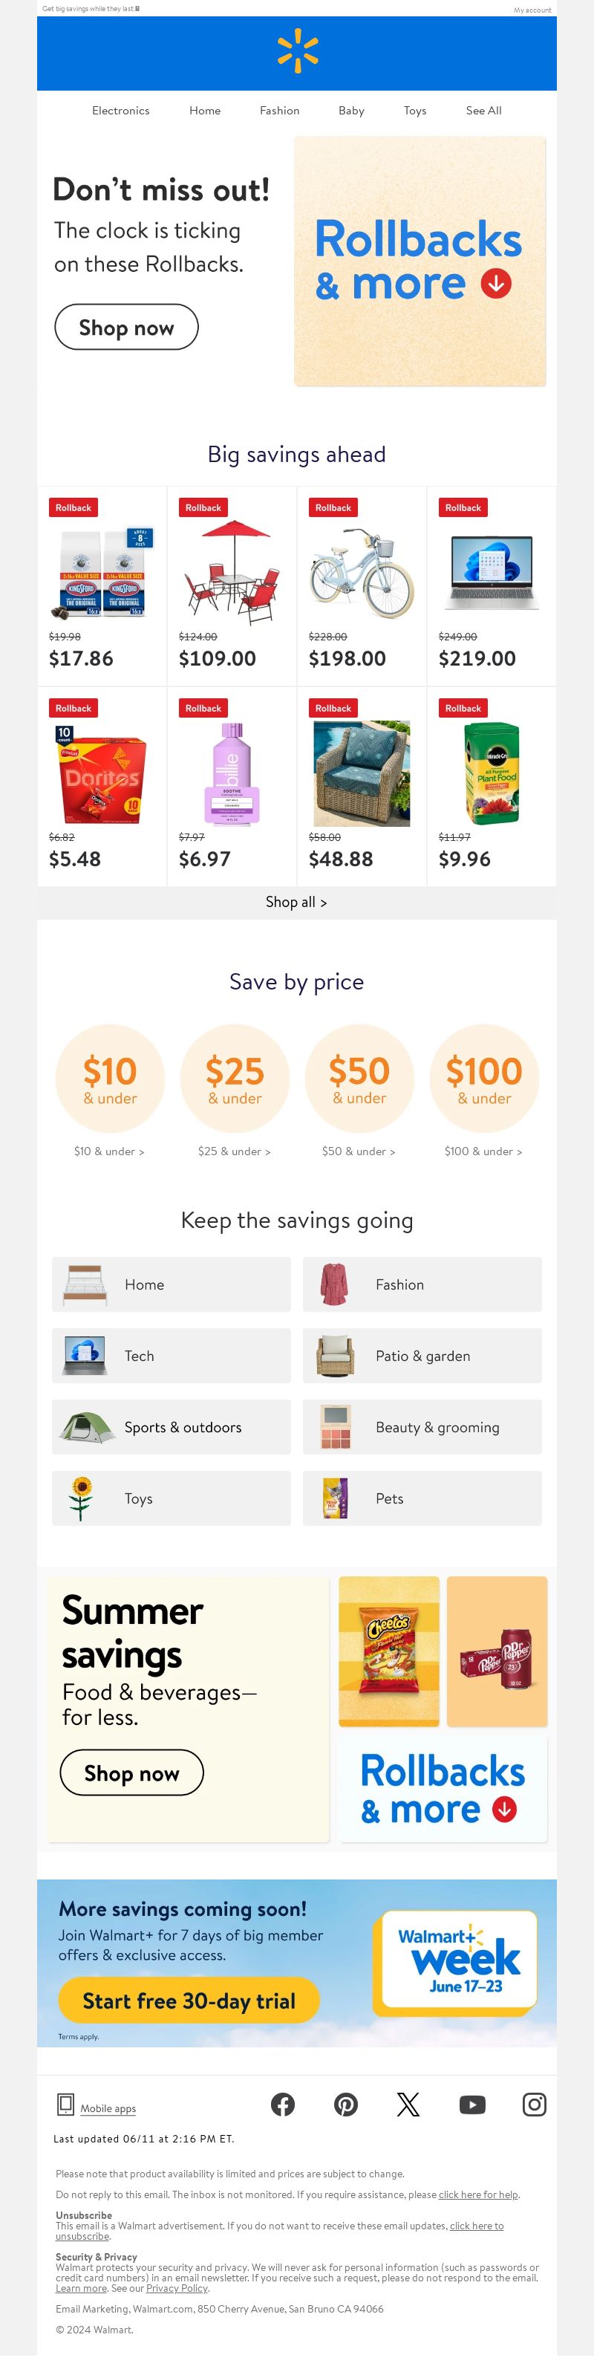Open the $10 & under link

(108, 1151)
